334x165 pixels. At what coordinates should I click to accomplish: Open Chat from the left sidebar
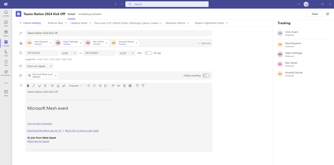6,23
